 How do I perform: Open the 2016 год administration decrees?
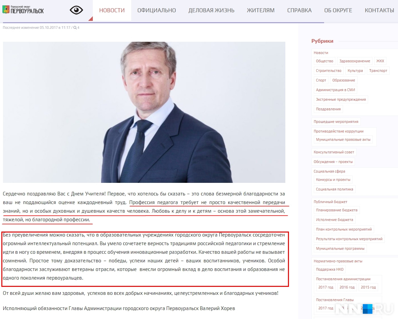coord(347,287)
